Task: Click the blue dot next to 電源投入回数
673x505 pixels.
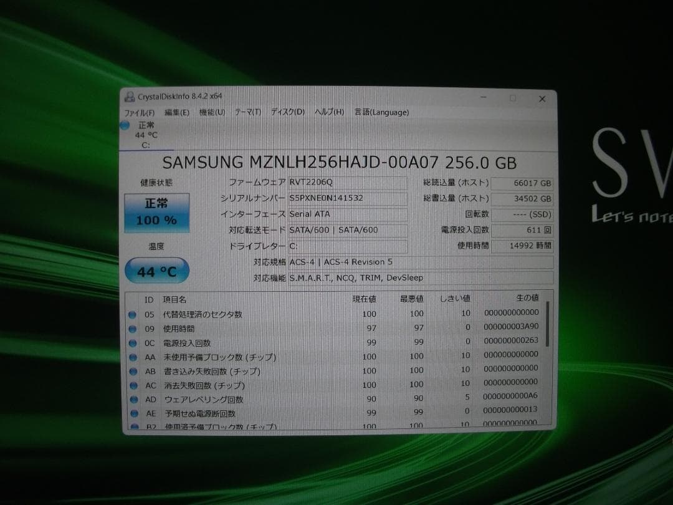Action: 133,342
